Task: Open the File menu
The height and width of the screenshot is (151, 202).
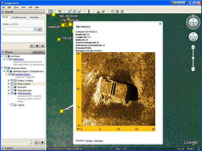Action: point(3,7)
